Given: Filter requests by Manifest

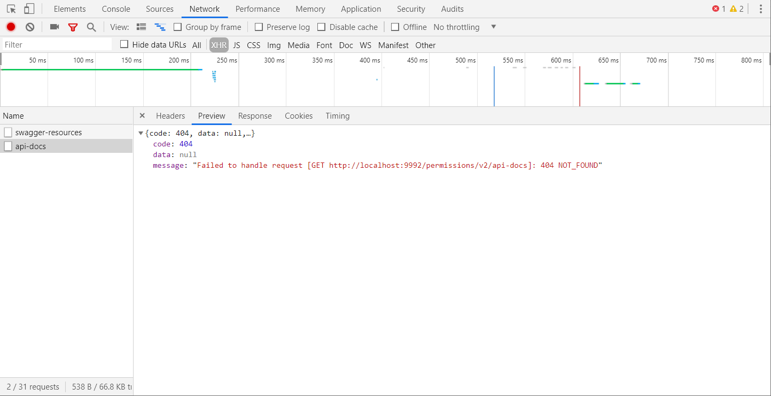Looking at the screenshot, I should (393, 45).
